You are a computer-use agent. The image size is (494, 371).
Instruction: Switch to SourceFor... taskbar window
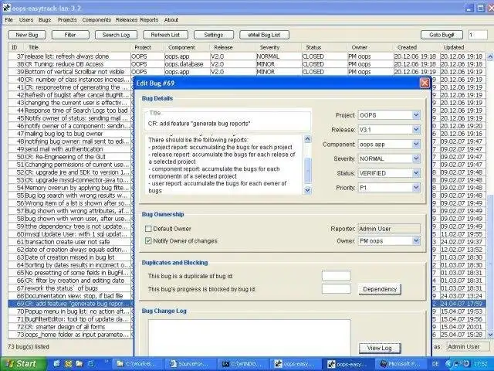pos(190,364)
